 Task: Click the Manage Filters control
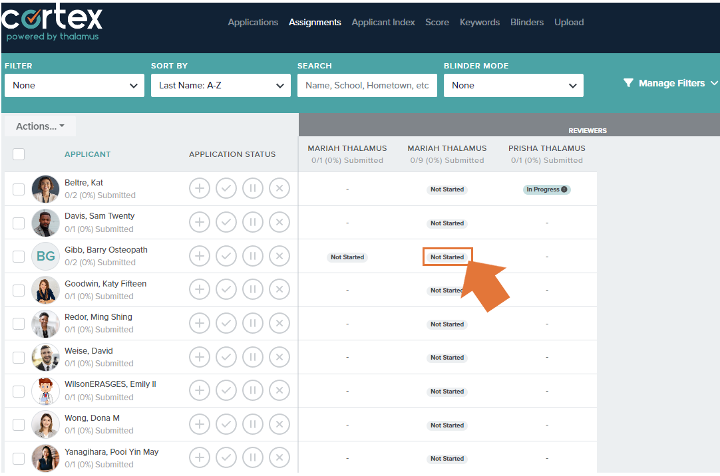669,82
